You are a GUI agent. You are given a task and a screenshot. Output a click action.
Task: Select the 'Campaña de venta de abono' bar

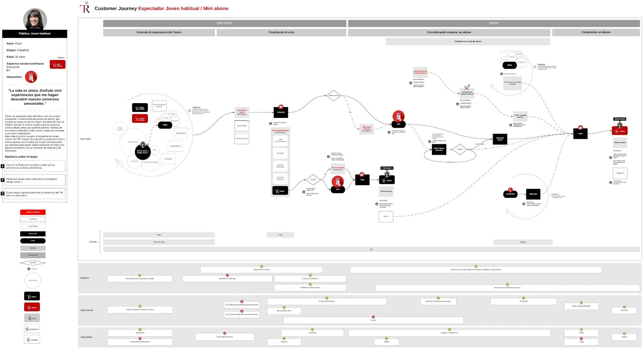click(468, 41)
